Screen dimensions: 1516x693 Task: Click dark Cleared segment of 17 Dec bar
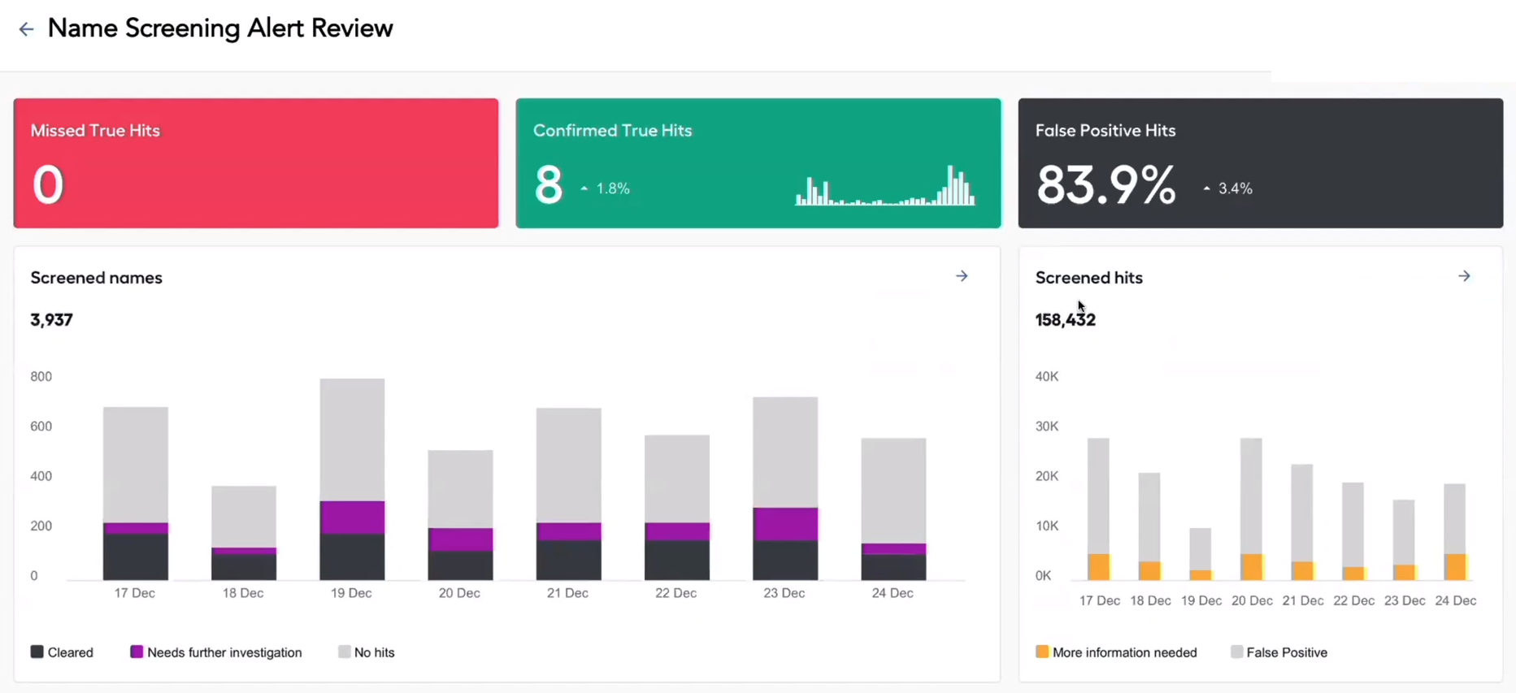pos(136,557)
